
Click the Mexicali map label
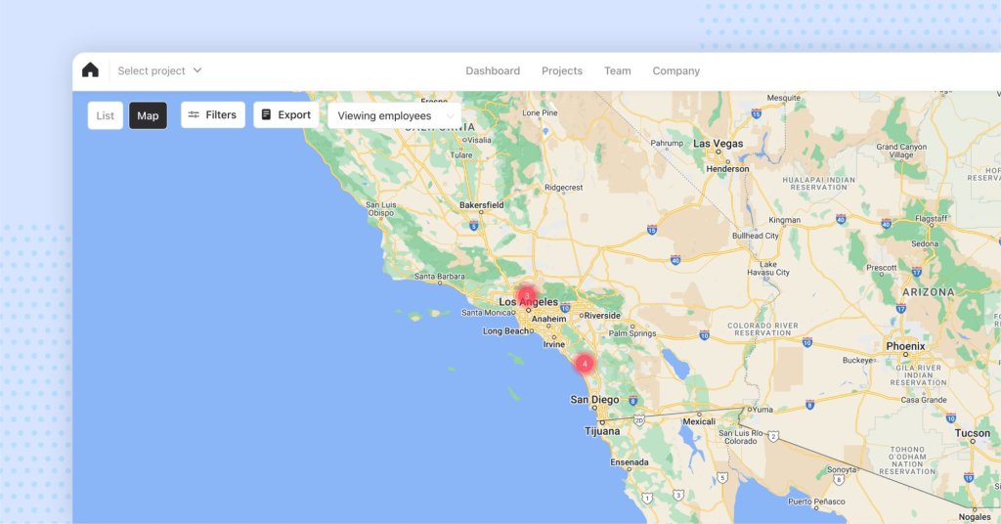click(698, 422)
